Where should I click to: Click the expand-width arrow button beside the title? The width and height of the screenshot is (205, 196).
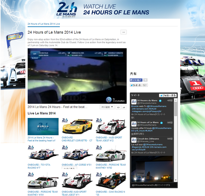pyautogui.click(x=123, y=32)
